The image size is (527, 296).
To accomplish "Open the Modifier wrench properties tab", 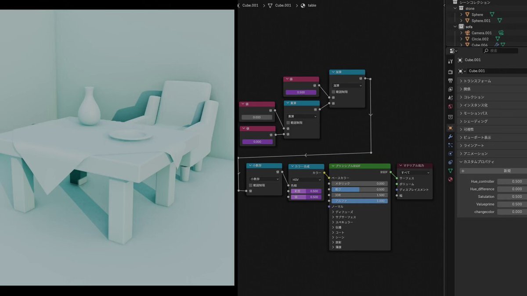I will pos(450,137).
